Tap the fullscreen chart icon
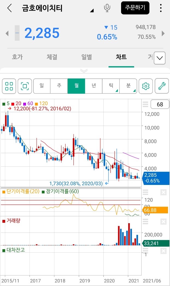The width and height of the screenshot is (170, 286). [x=25, y=86]
